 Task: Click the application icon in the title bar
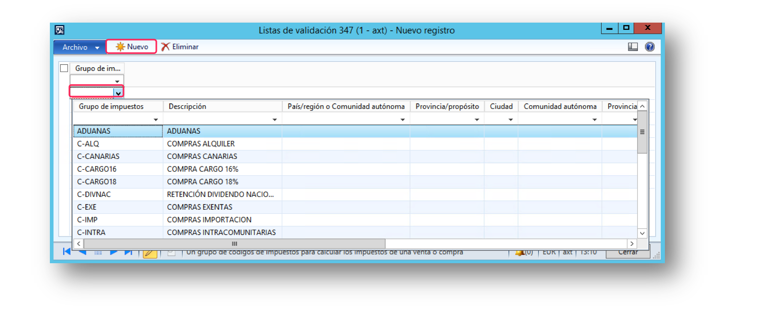pos(60,30)
